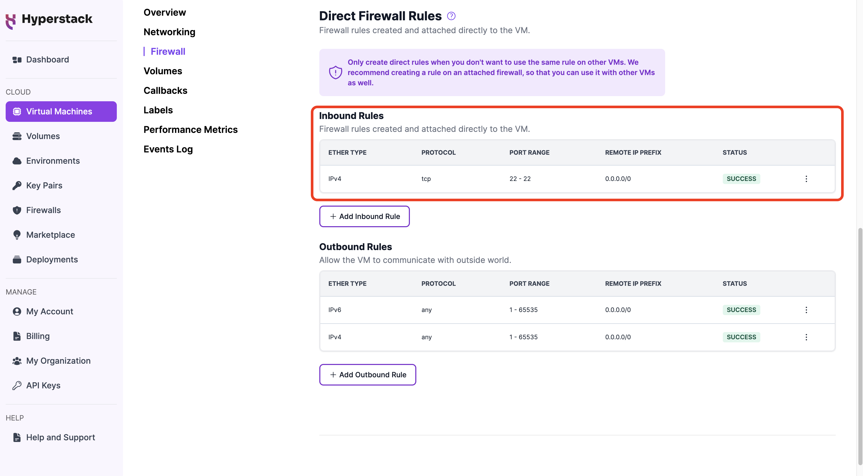Image resolution: width=863 pixels, height=476 pixels.
Task: Open the Overview tab
Action: coord(164,12)
